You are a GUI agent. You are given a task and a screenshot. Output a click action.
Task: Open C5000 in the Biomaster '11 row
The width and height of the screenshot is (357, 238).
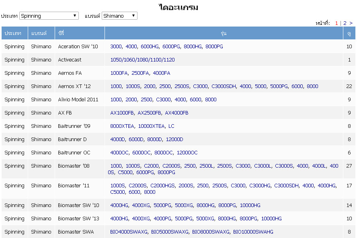pos(118,192)
